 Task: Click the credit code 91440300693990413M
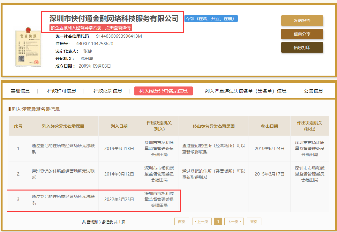(119, 36)
